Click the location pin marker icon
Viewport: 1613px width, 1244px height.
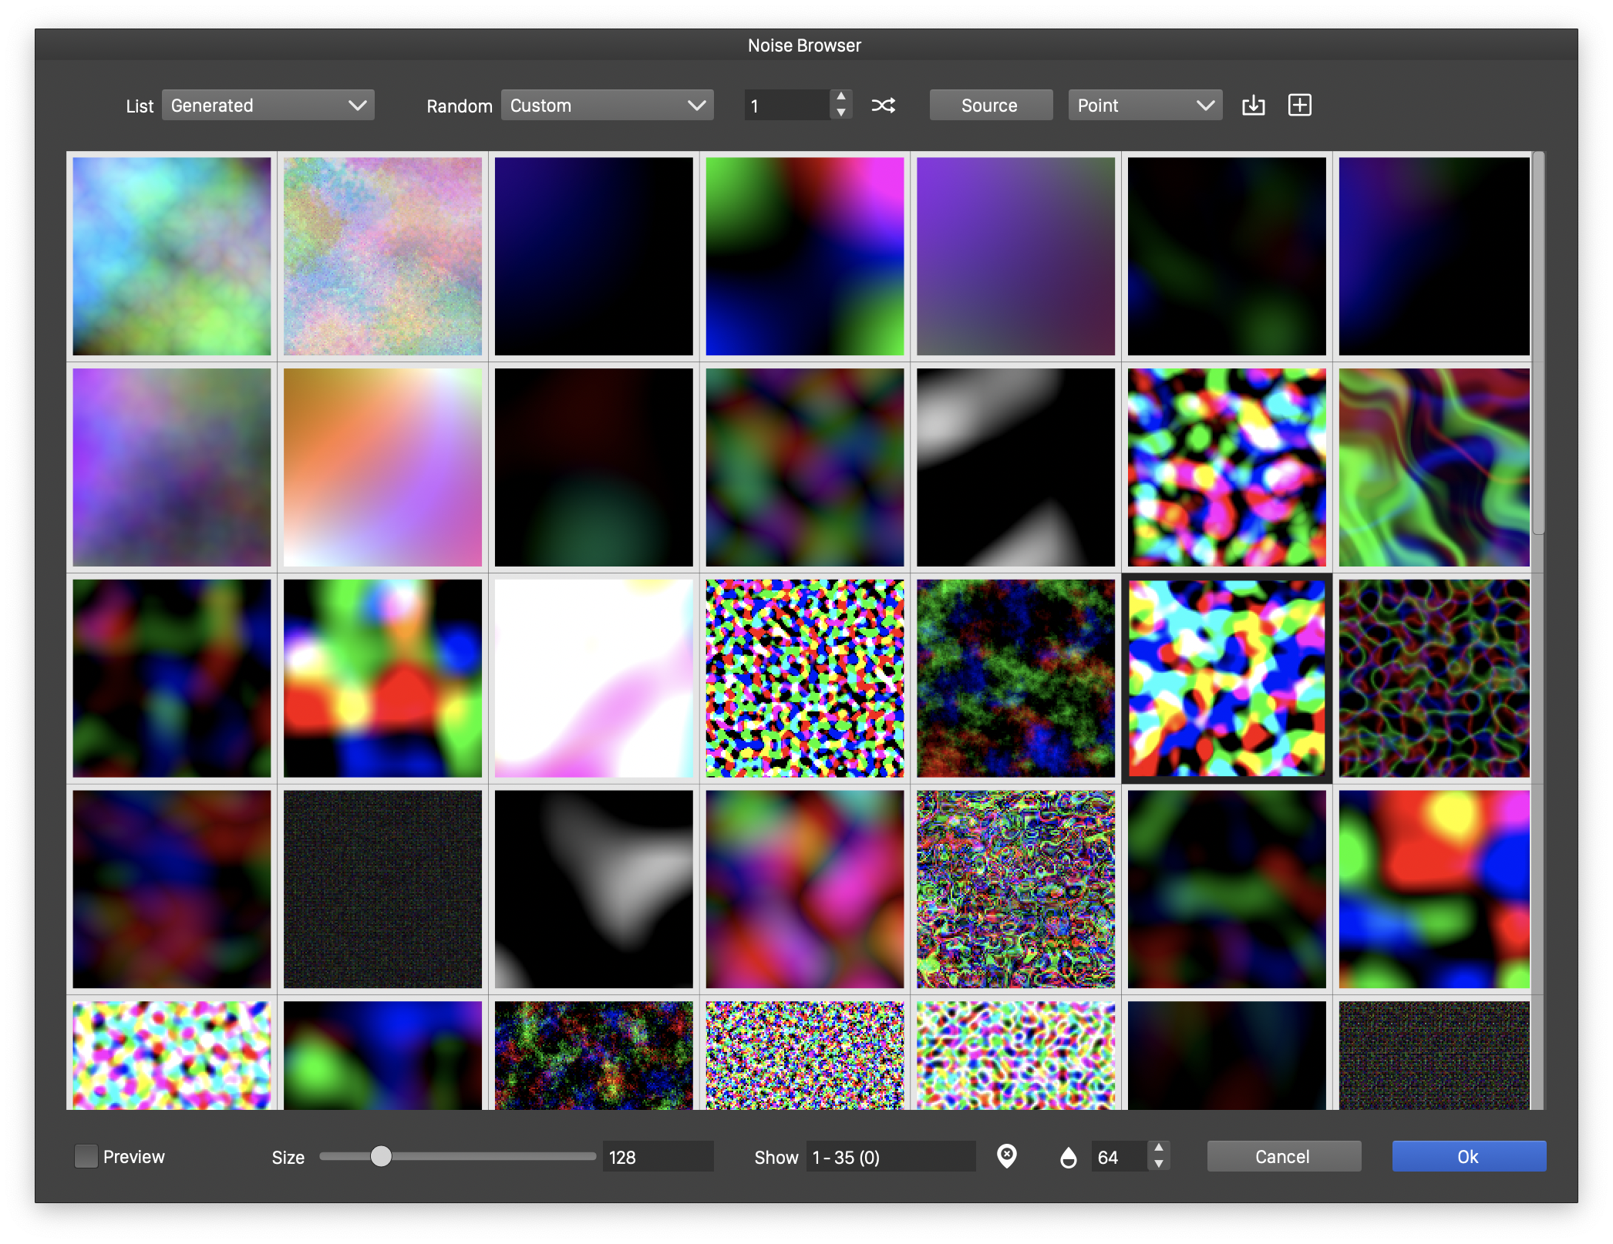point(1006,1156)
